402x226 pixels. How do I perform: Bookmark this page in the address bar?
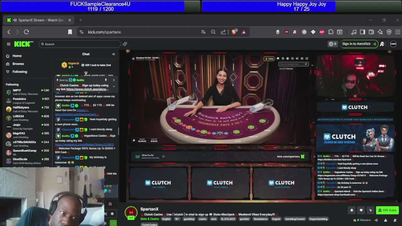click(x=70, y=32)
